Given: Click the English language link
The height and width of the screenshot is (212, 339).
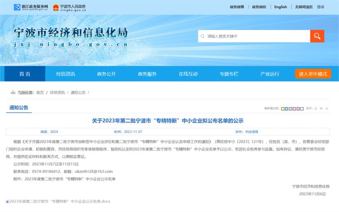Looking at the screenshot, I should 281,7.
